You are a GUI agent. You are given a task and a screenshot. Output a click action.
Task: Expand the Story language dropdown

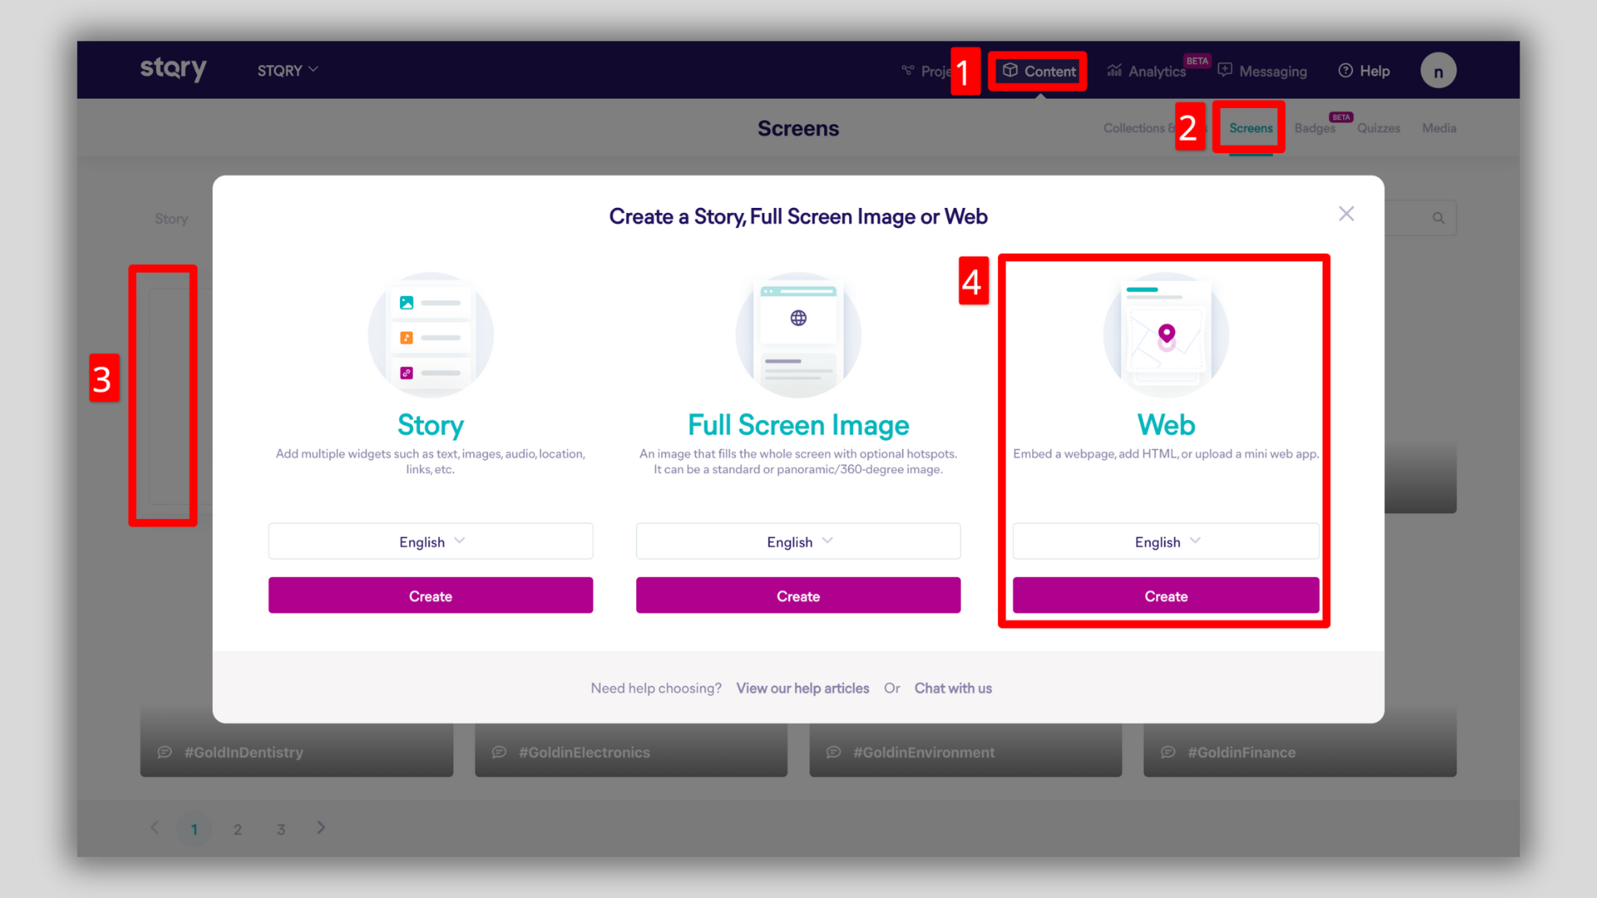click(431, 541)
